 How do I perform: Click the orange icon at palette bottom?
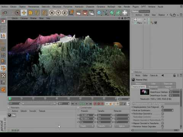click(x=3, y=90)
